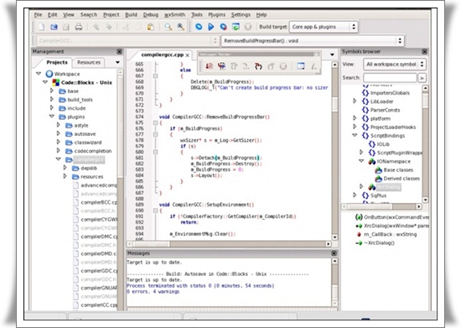Open the Build menu
461x328 pixels.
(x=131, y=15)
